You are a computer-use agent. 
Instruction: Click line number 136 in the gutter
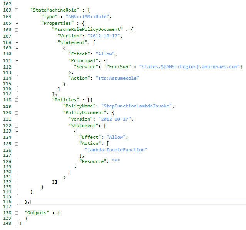[x=7, y=201]
